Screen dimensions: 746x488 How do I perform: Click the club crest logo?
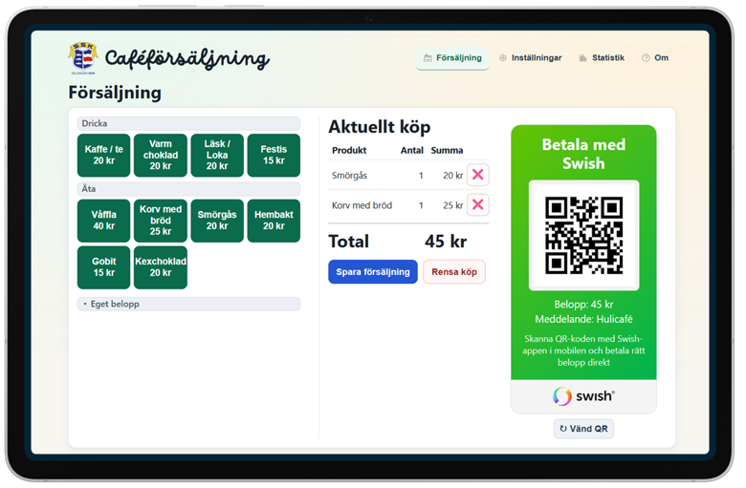[x=83, y=58]
